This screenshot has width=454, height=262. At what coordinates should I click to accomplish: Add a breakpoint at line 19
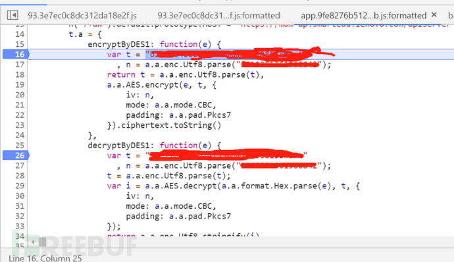20,85
